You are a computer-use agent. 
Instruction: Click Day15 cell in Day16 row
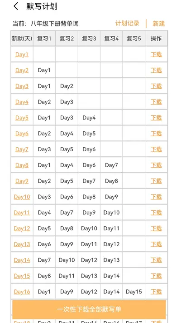[x=134, y=292]
